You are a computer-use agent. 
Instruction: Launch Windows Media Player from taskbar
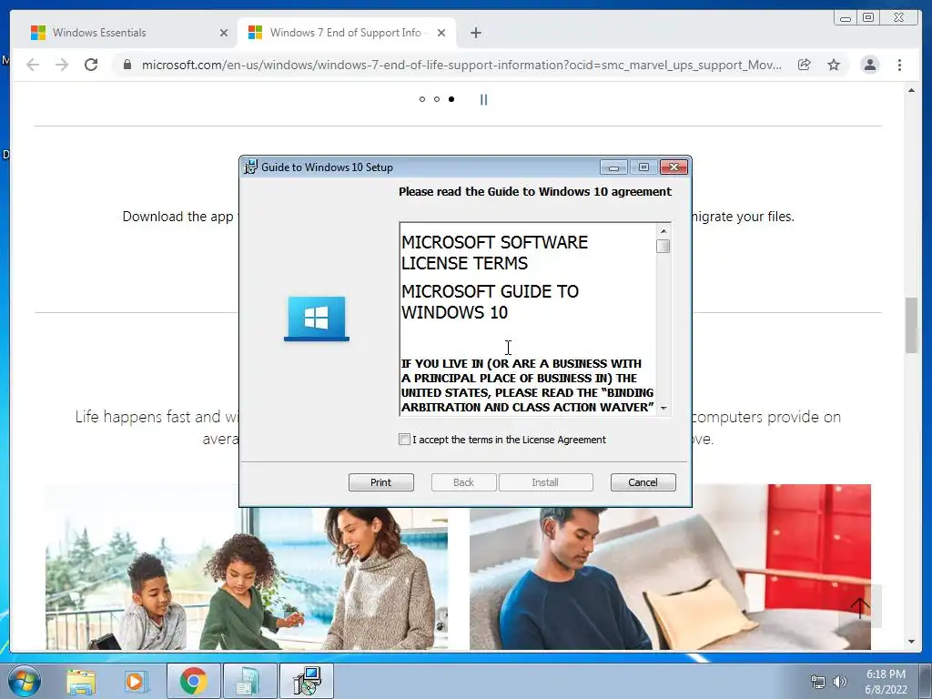135,681
